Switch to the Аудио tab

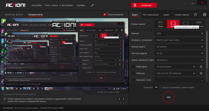pyautogui.click(x=166, y=15)
